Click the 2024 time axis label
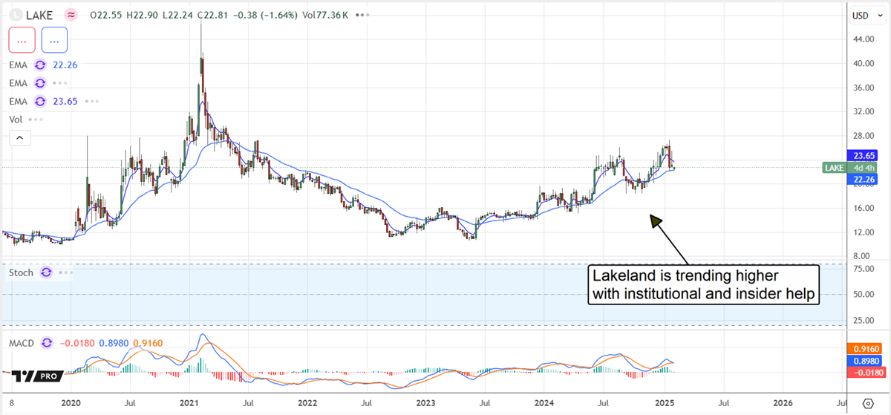 tap(544, 402)
